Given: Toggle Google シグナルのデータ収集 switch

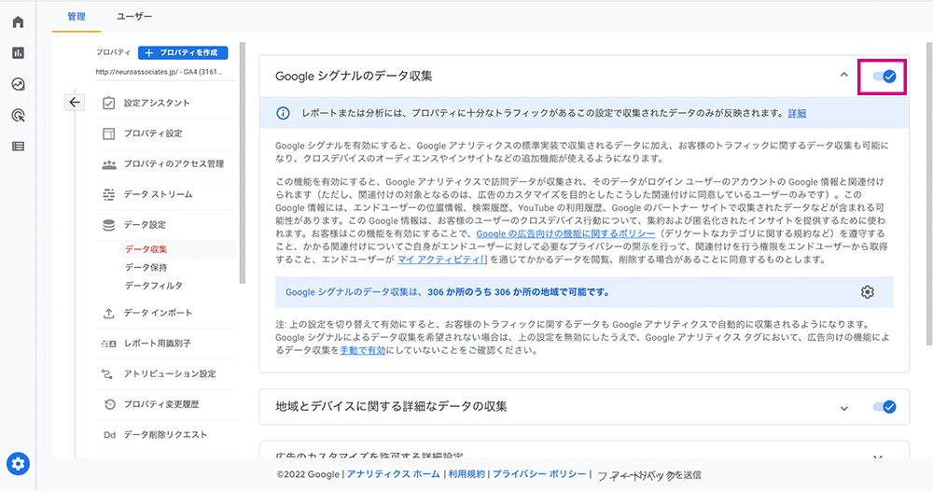Looking at the screenshot, I should [884, 77].
